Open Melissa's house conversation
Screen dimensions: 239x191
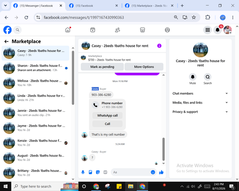[35, 83]
